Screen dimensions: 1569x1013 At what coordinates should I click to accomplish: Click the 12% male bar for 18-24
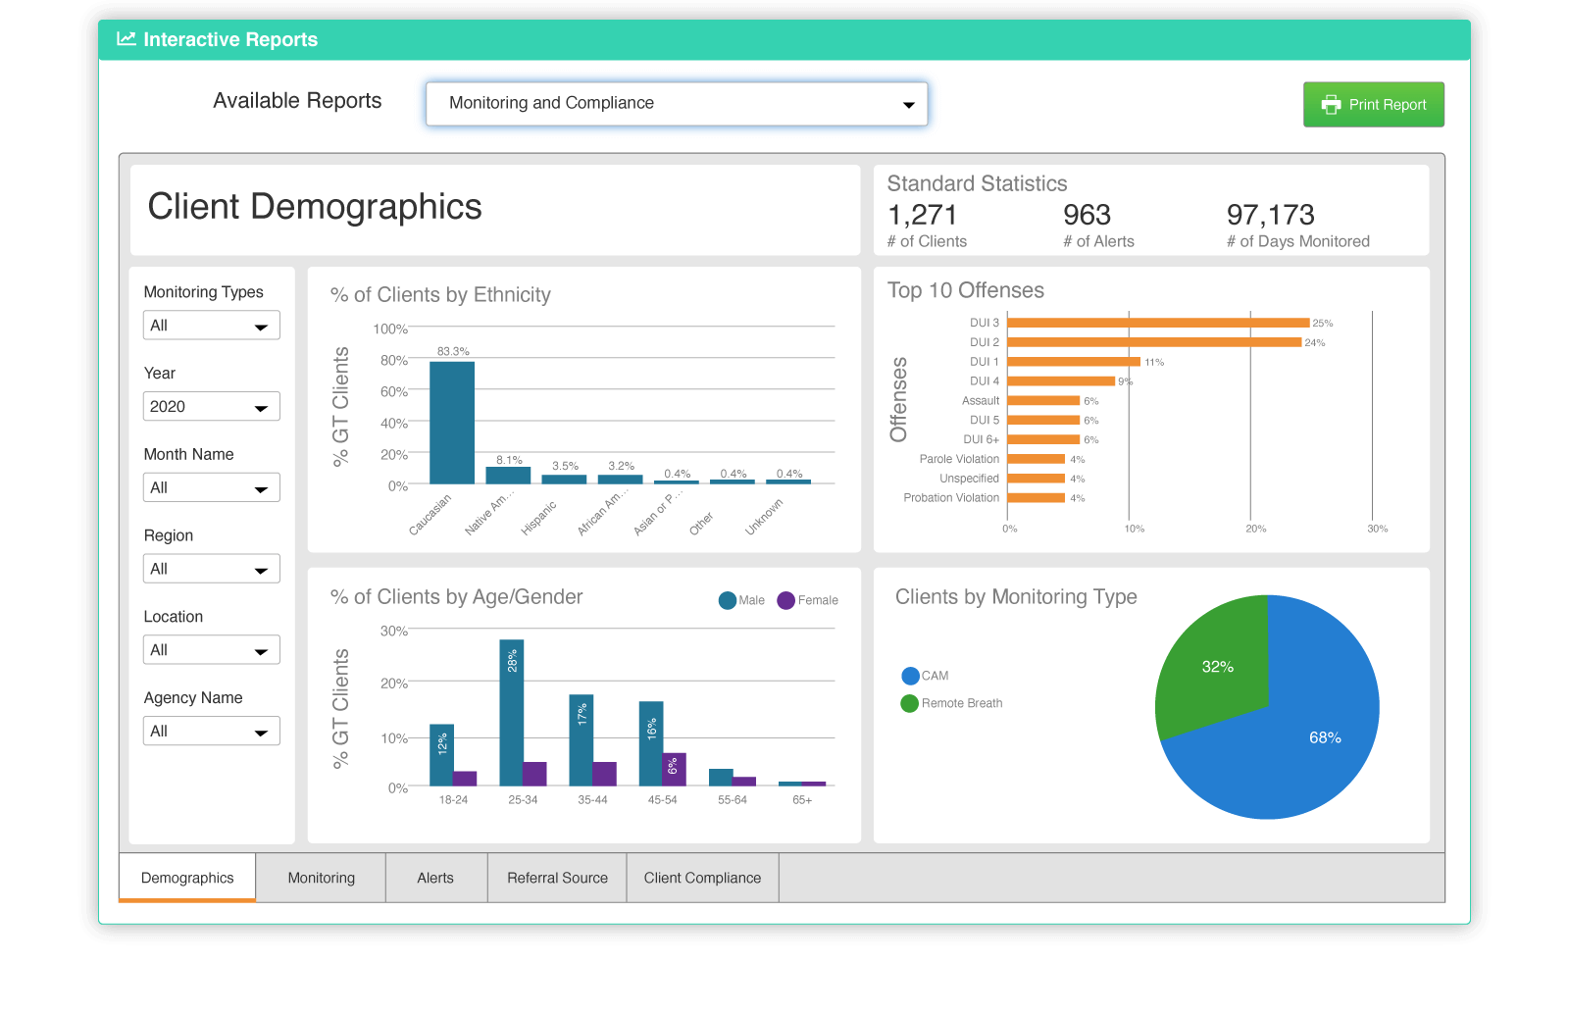pyautogui.click(x=442, y=755)
